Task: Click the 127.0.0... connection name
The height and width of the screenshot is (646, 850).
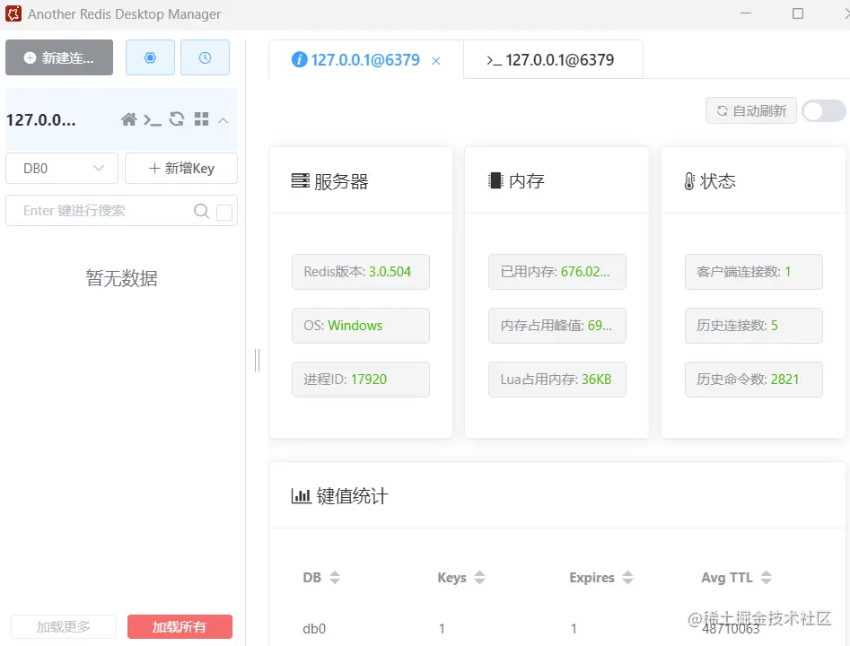Action: coord(41,119)
